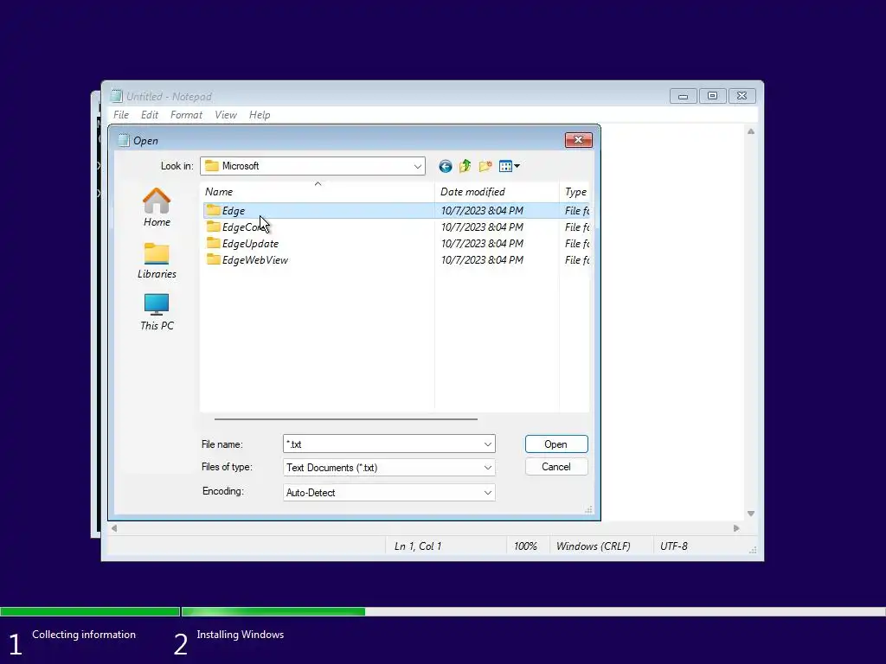
Task: Select the EdgeCore folder icon
Action: (x=213, y=227)
